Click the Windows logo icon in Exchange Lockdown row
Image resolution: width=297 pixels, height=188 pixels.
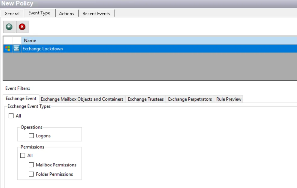[x=8, y=48]
